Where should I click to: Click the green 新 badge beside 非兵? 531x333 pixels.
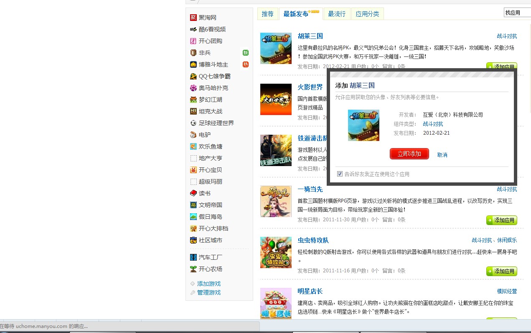click(x=246, y=53)
